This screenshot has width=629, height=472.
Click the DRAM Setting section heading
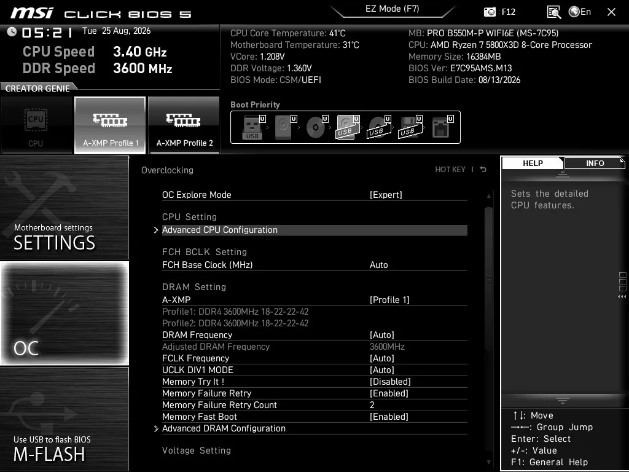(194, 287)
